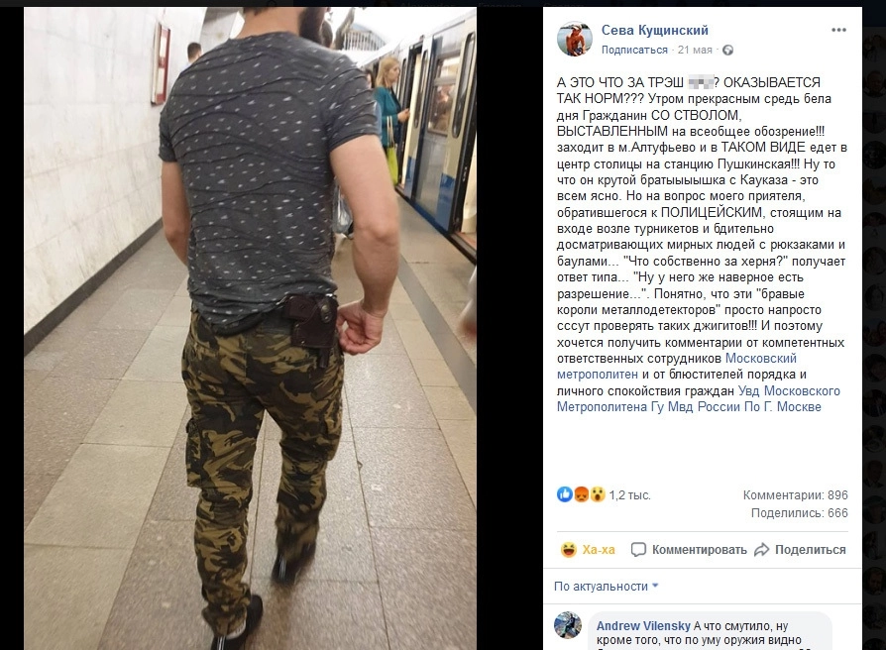View the Поделились: 666 shares list
The height and width of the screenshot is (650, 886).
799,513
